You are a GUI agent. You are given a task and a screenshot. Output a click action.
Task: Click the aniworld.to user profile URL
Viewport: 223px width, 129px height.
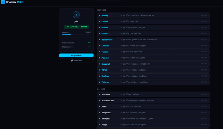(137, 119)
